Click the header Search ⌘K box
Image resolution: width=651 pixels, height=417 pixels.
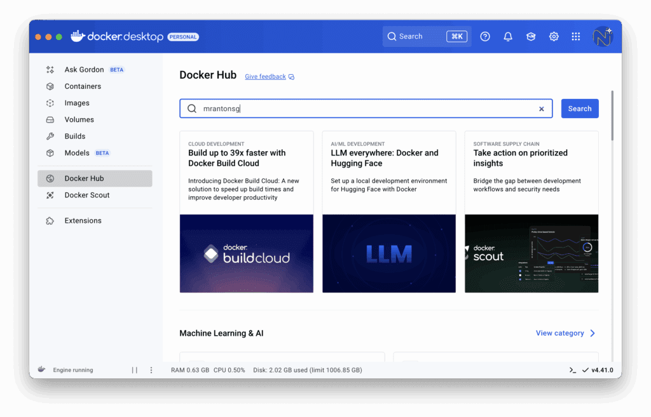point(427,36)
